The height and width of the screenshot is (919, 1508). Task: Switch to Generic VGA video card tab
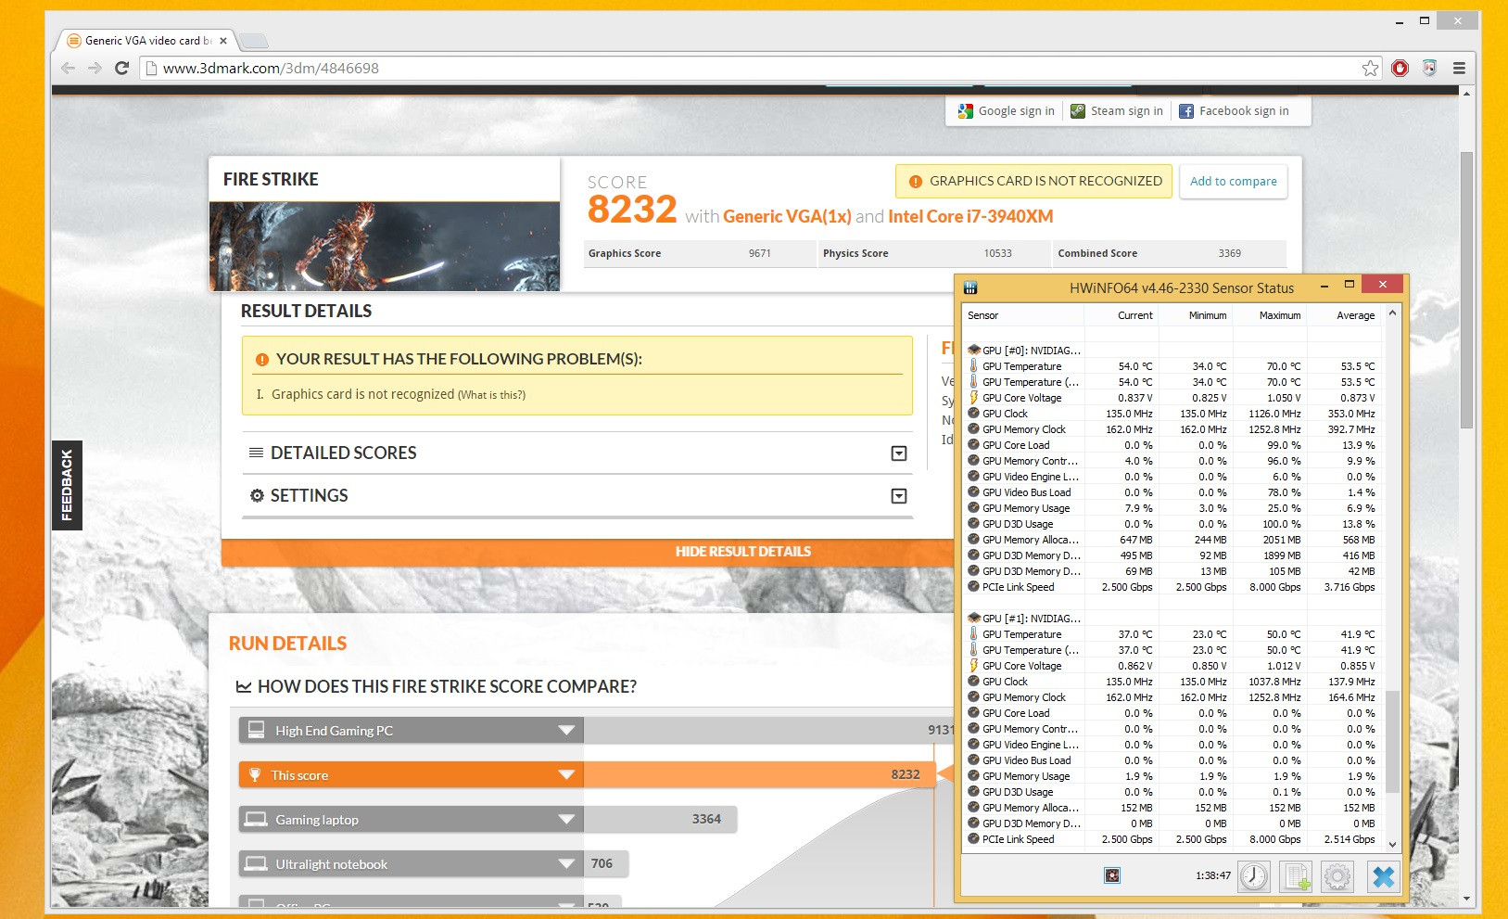click(148, 41)
